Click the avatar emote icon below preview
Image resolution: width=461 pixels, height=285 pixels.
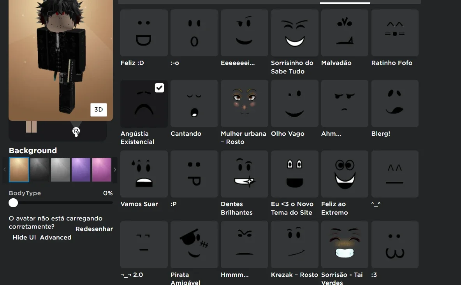click(76, 132)
